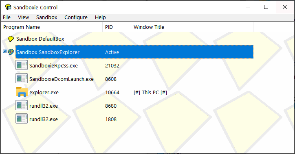The height and width of the screenshot is (154, 295).
Task: Click the SandboxieRpcSs.exe program icon
Action: [x=22, y=65]
